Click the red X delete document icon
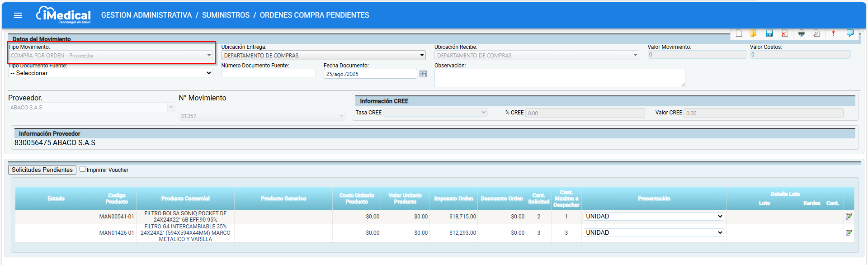868x265 pixels. 784,33
